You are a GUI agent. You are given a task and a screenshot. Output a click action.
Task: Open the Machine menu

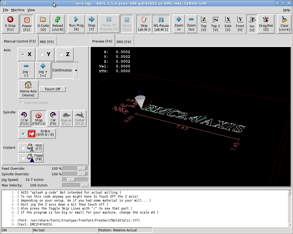pos(18,10)
